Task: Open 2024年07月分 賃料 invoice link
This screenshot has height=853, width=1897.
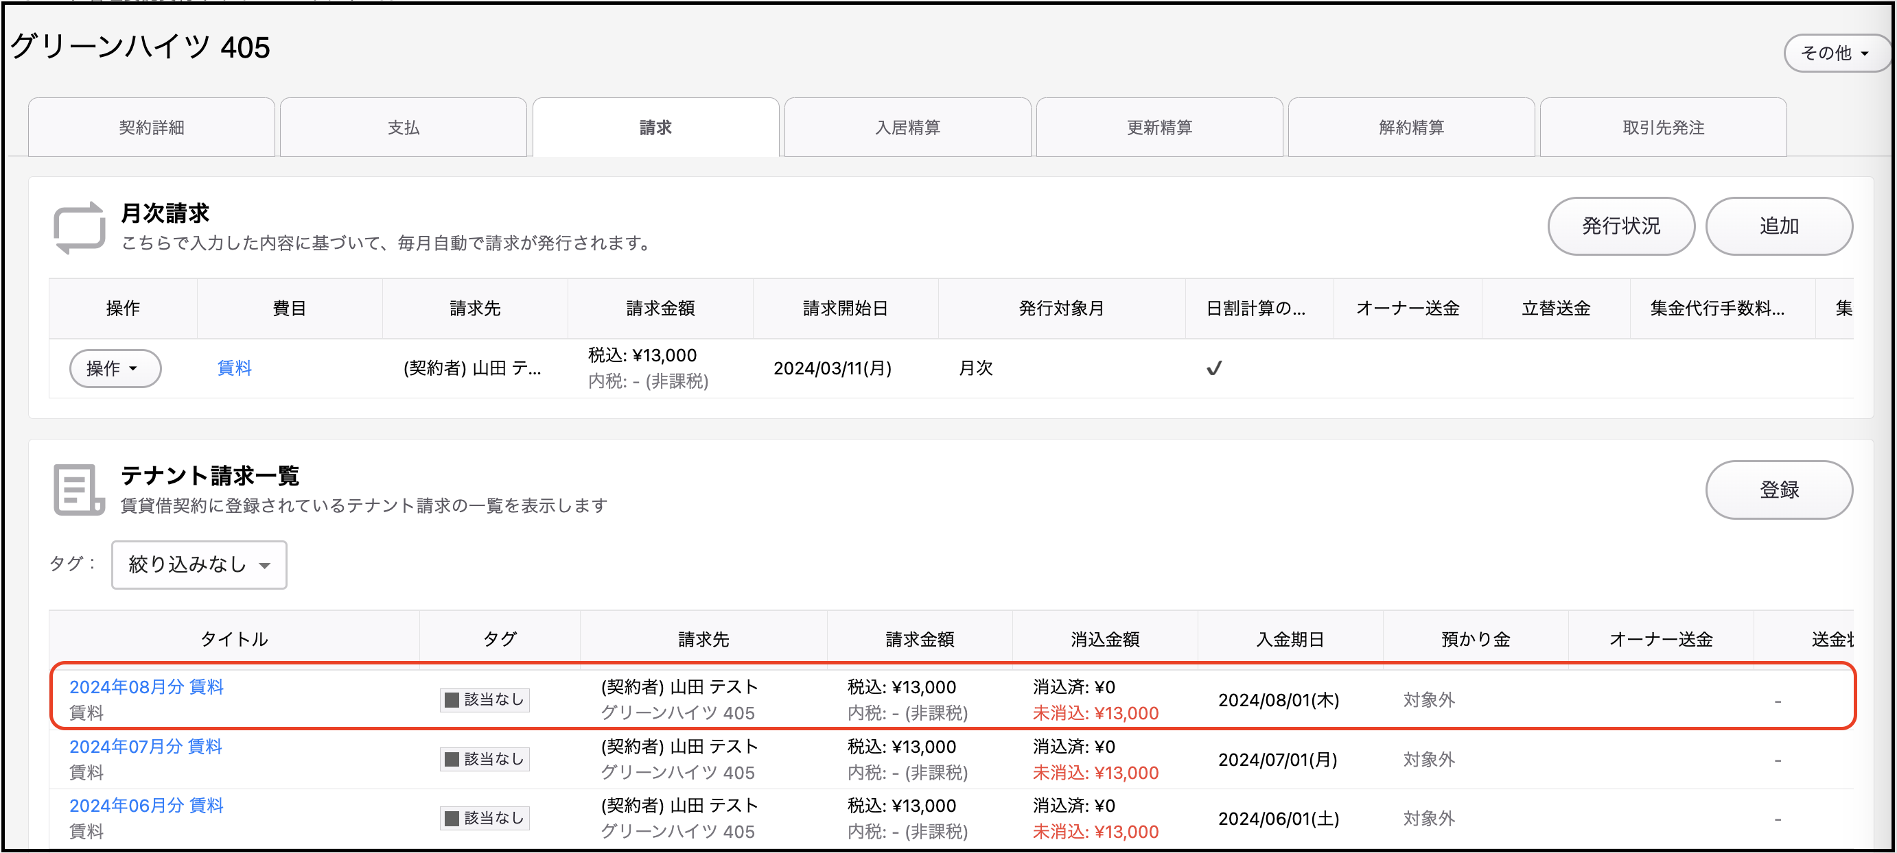Action: pyautogui.click(x=146, y=745)
